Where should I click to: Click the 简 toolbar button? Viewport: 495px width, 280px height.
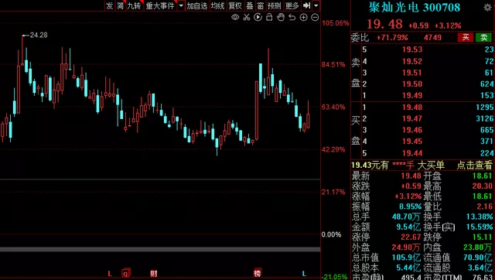pos(121,5)
